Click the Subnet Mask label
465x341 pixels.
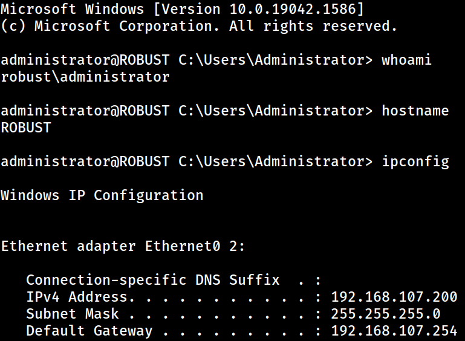73,314
